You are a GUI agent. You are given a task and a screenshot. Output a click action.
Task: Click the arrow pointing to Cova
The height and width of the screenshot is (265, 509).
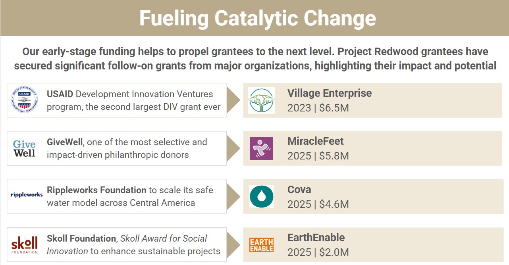pyautogui.click(x=233, y=196)
